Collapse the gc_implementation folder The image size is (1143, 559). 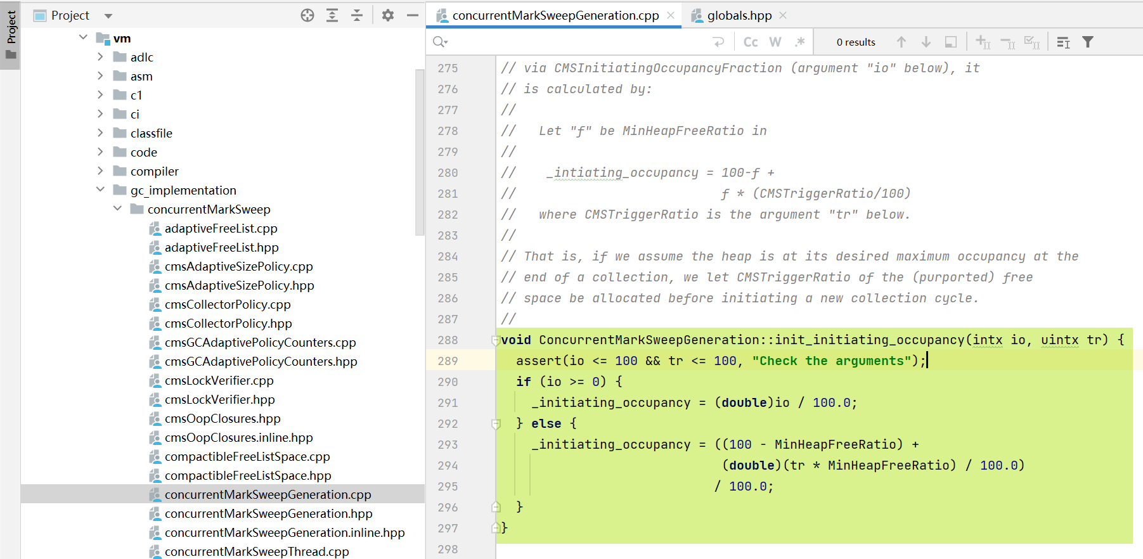[100, 190]
